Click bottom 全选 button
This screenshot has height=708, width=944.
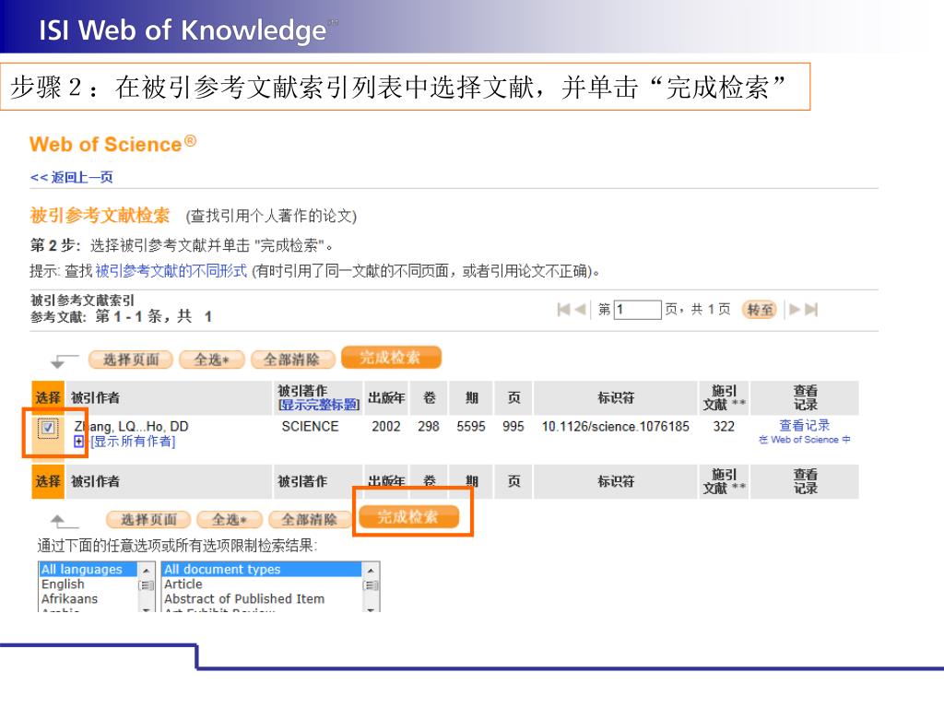click(x=230, y=519)
